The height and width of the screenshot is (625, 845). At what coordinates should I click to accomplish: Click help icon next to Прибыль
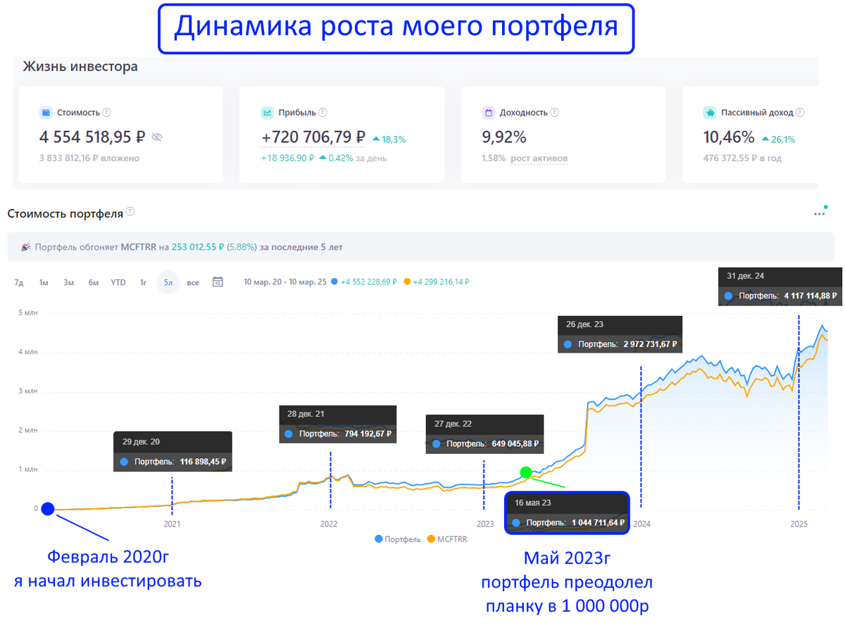(x=323, y=113)
